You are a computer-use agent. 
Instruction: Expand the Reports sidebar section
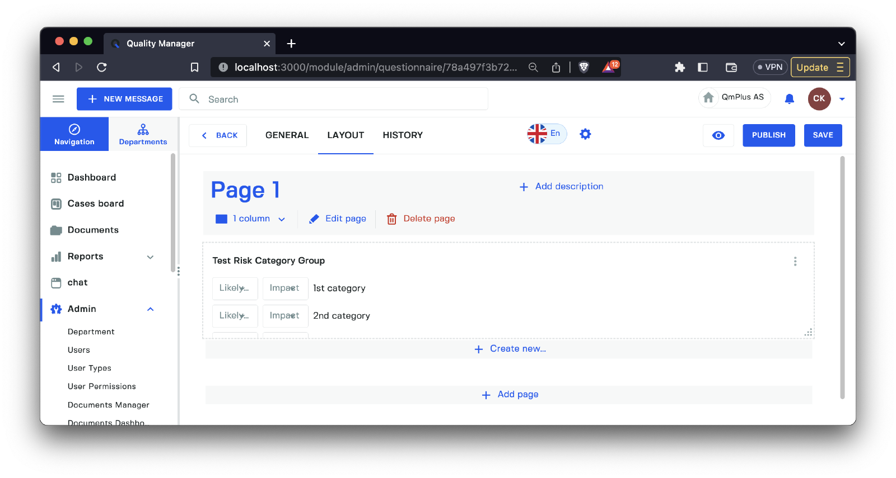tap(150, 257)
